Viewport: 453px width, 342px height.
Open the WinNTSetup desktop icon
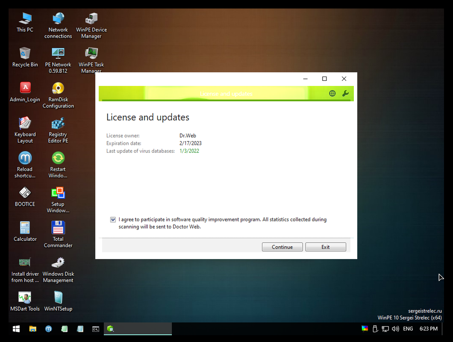click(58, 301)
